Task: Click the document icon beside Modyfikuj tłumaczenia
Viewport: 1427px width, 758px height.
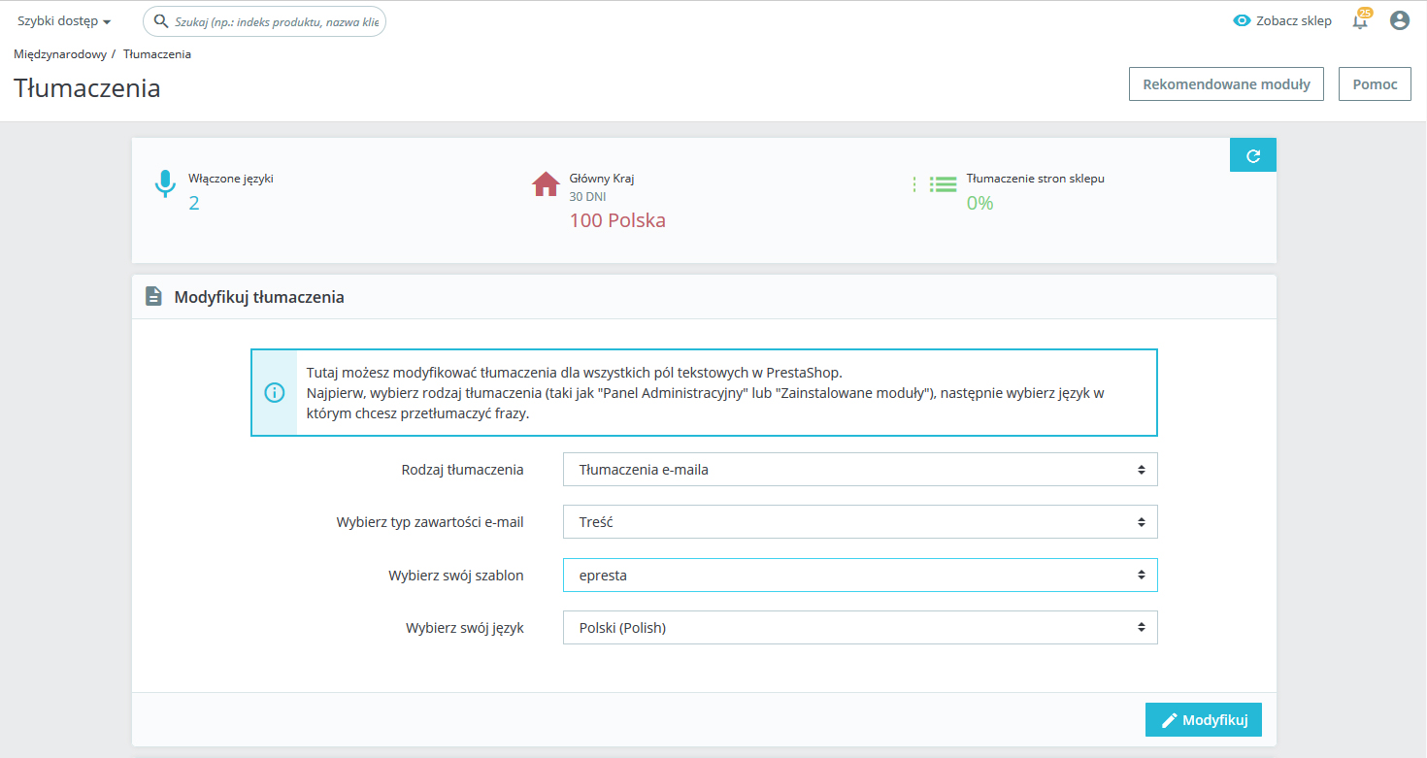Action: click(x=153, y=297)
